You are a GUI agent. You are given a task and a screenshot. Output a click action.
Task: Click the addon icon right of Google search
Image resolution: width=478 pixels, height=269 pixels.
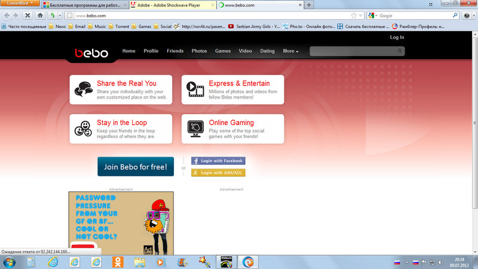pyautogui.click(x=467, y=16)
